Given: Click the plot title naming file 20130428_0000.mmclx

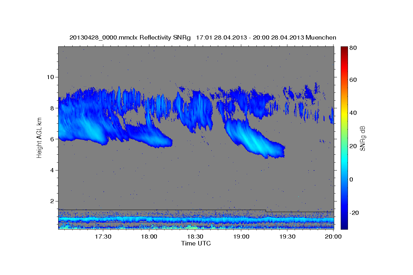Looking at the screenshot, I should (203, 37).
